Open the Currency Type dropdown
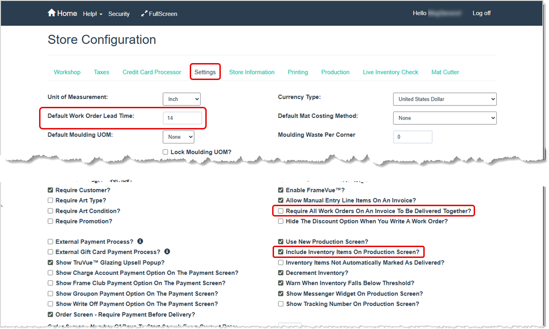The height and width of the screenshot is (329, 549). tap(444, 99)
